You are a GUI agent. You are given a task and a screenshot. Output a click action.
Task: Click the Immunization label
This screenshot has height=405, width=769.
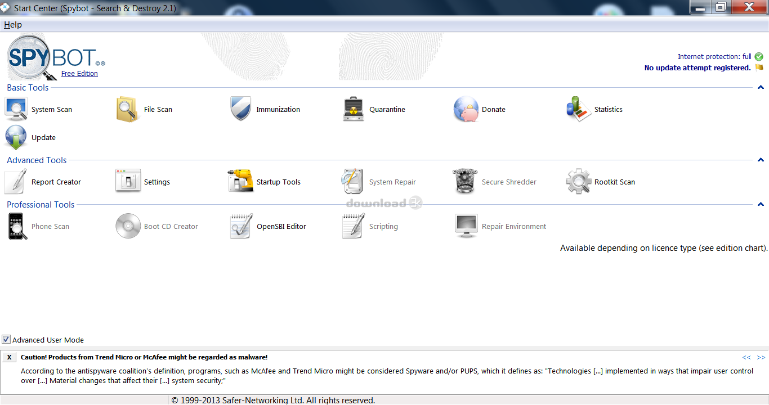click(278, 110)
